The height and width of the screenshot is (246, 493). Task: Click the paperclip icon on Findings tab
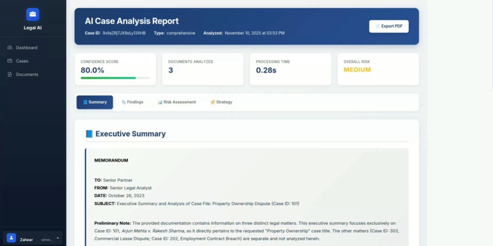coord(124,102)
